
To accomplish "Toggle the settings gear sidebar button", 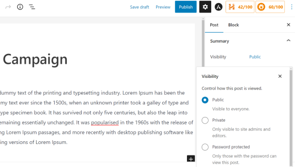I will pos(205,7).
